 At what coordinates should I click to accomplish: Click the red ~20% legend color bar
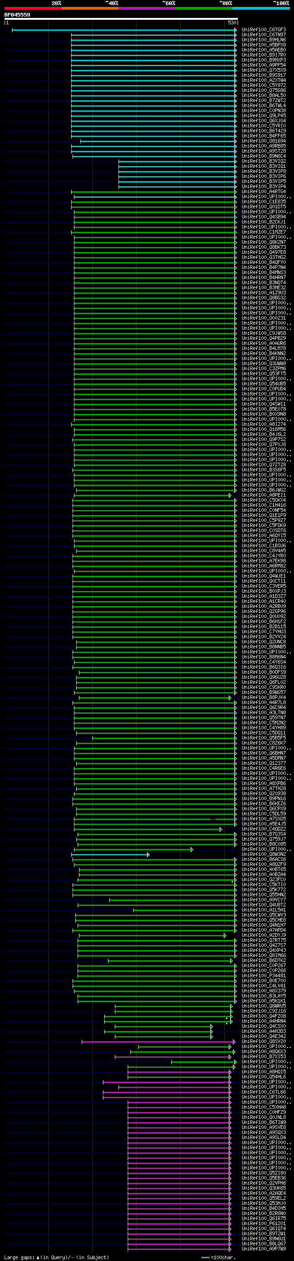click(33, 8)
